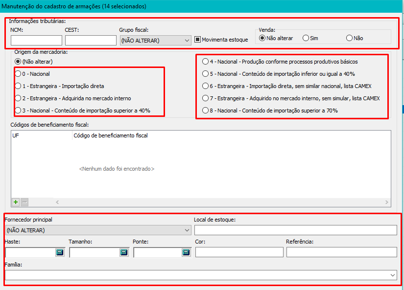Viewport: 404px width, 290px height.
Task: Click right arrow of benefit codes scrollbar
Action: [387, 202]
